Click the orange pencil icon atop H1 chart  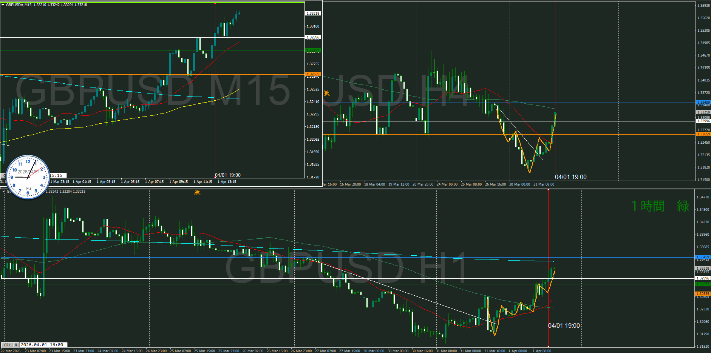[197, 192]
